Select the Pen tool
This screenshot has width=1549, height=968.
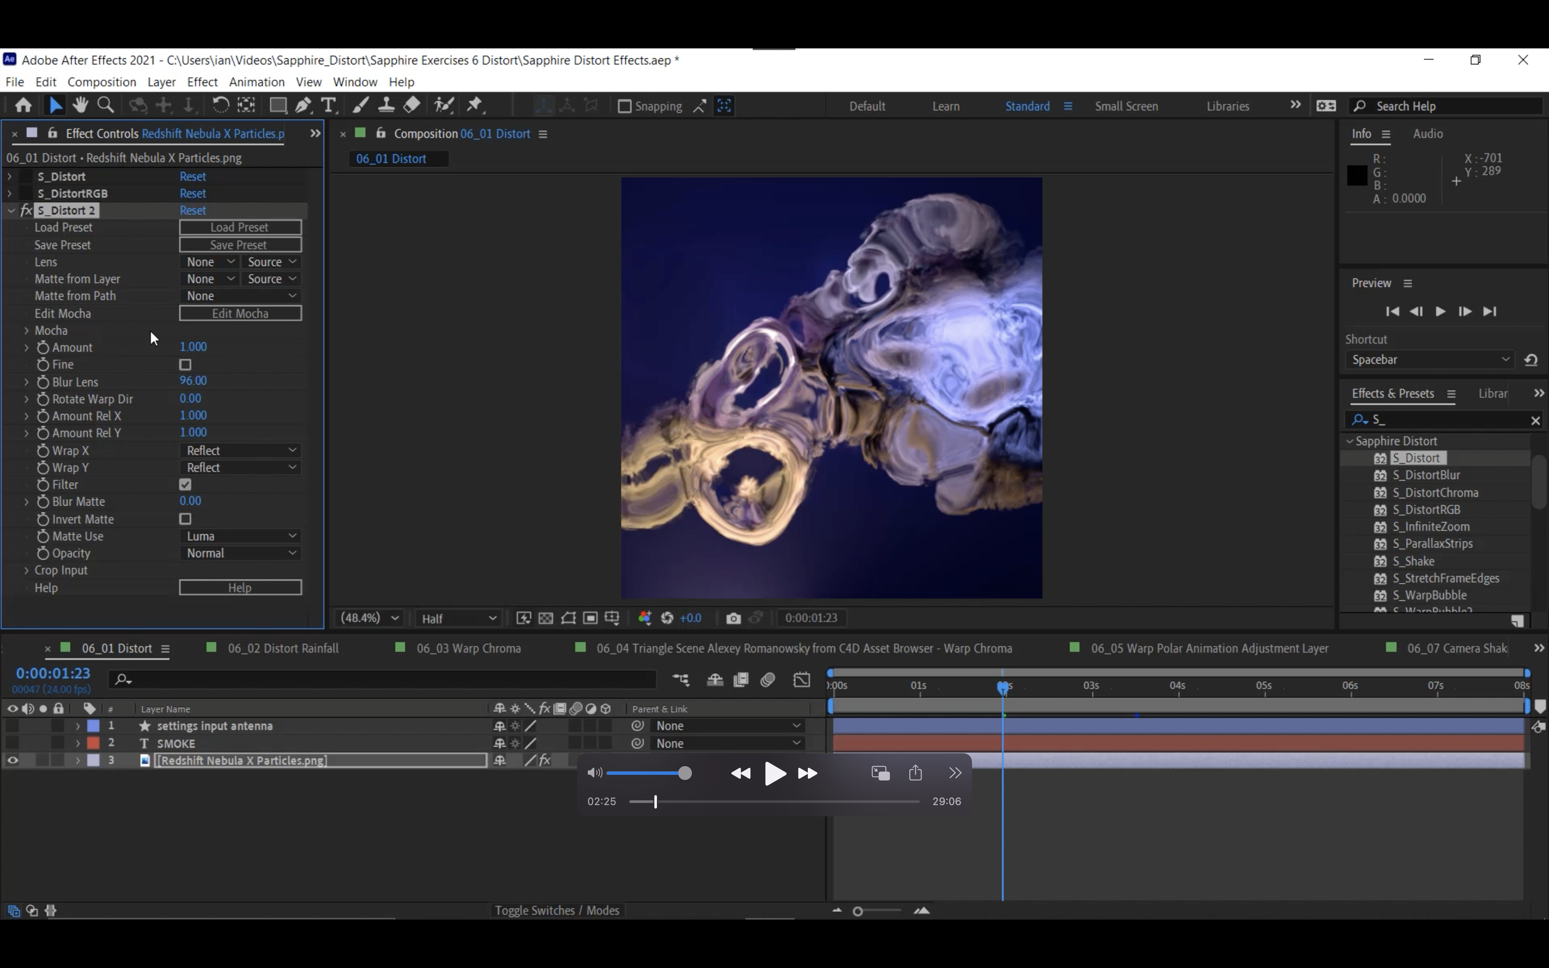coord(303,105)
